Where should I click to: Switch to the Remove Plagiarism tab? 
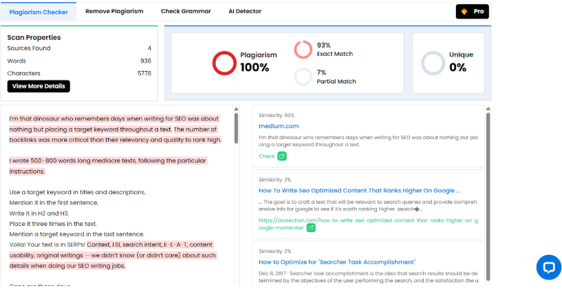(x=114, y=11)
